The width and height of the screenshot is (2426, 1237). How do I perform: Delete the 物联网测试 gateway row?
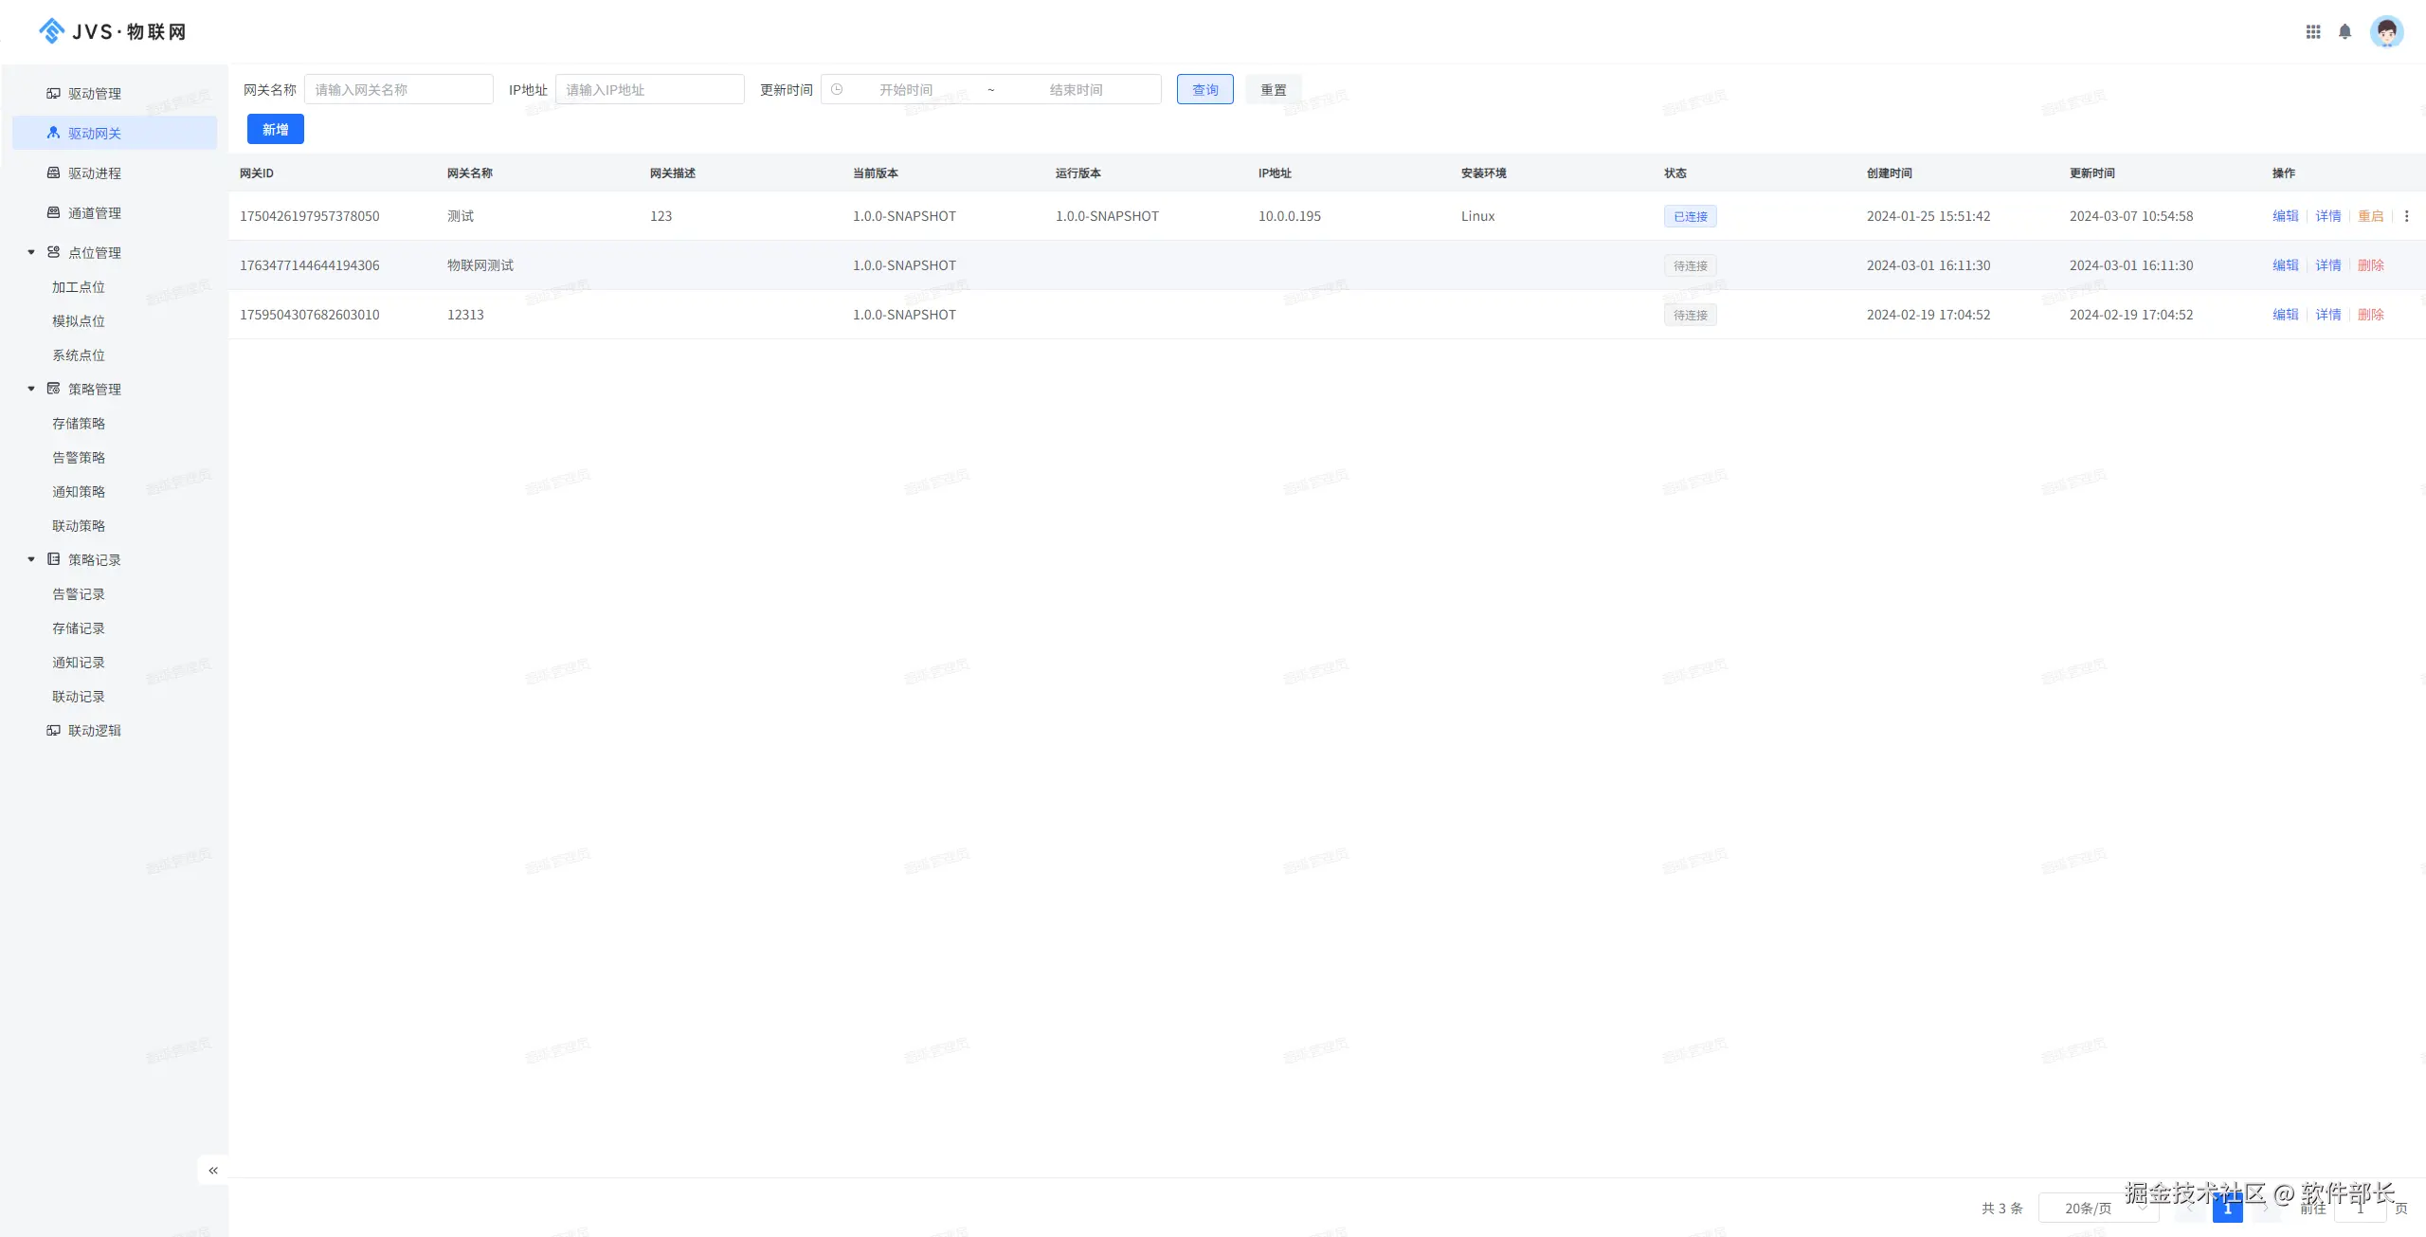[2370, 265]
